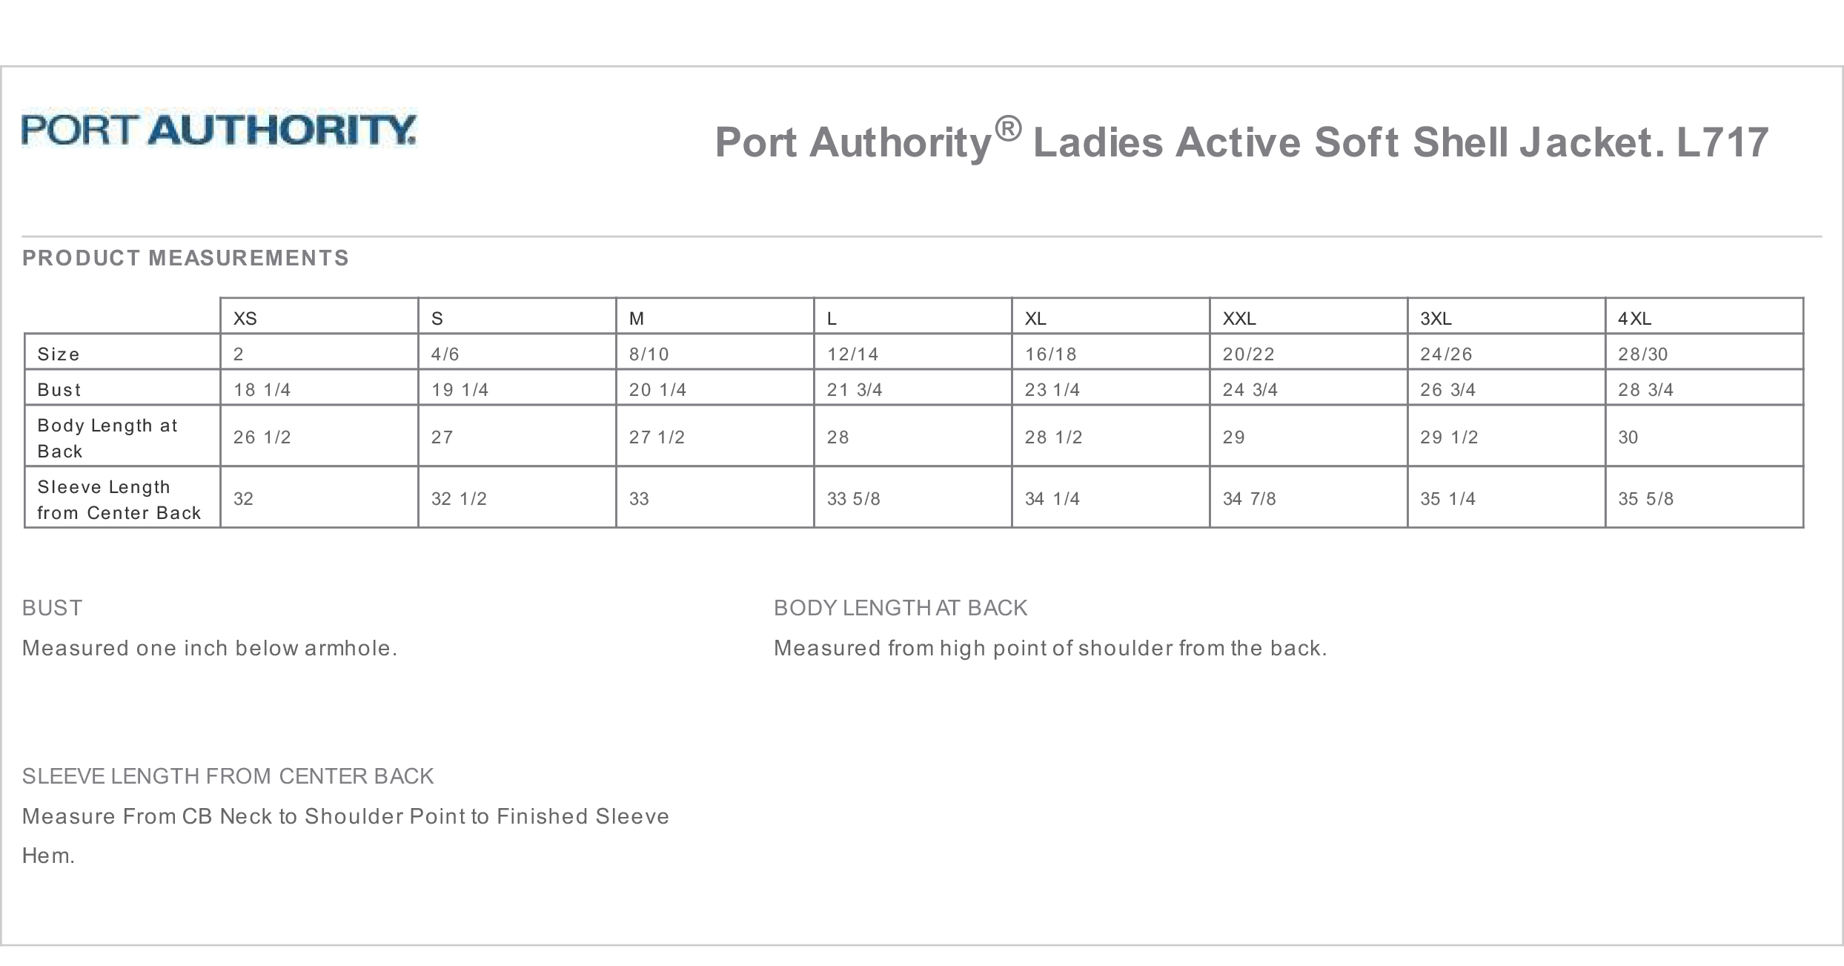Click the XXL size column header

click(1239, 319)
